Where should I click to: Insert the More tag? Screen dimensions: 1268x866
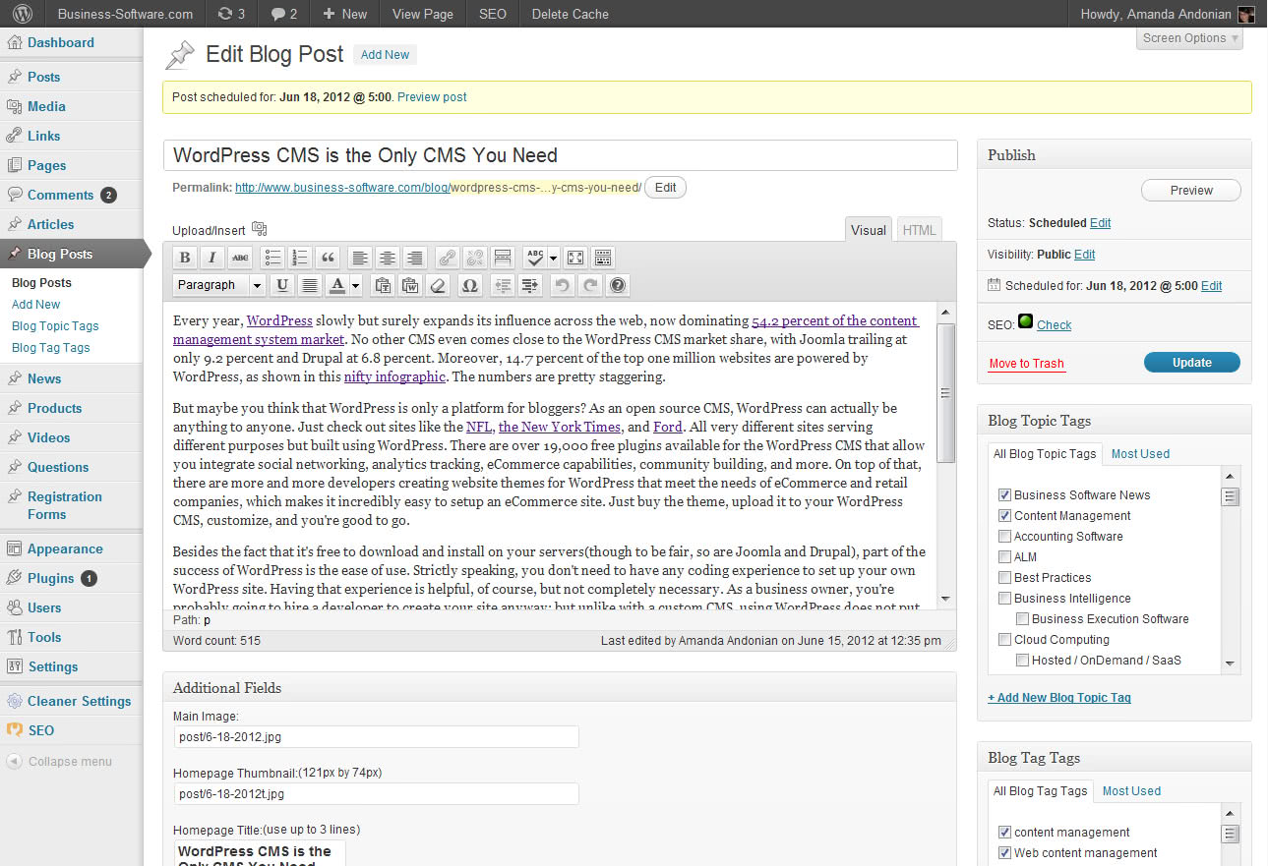pos(503,258)
